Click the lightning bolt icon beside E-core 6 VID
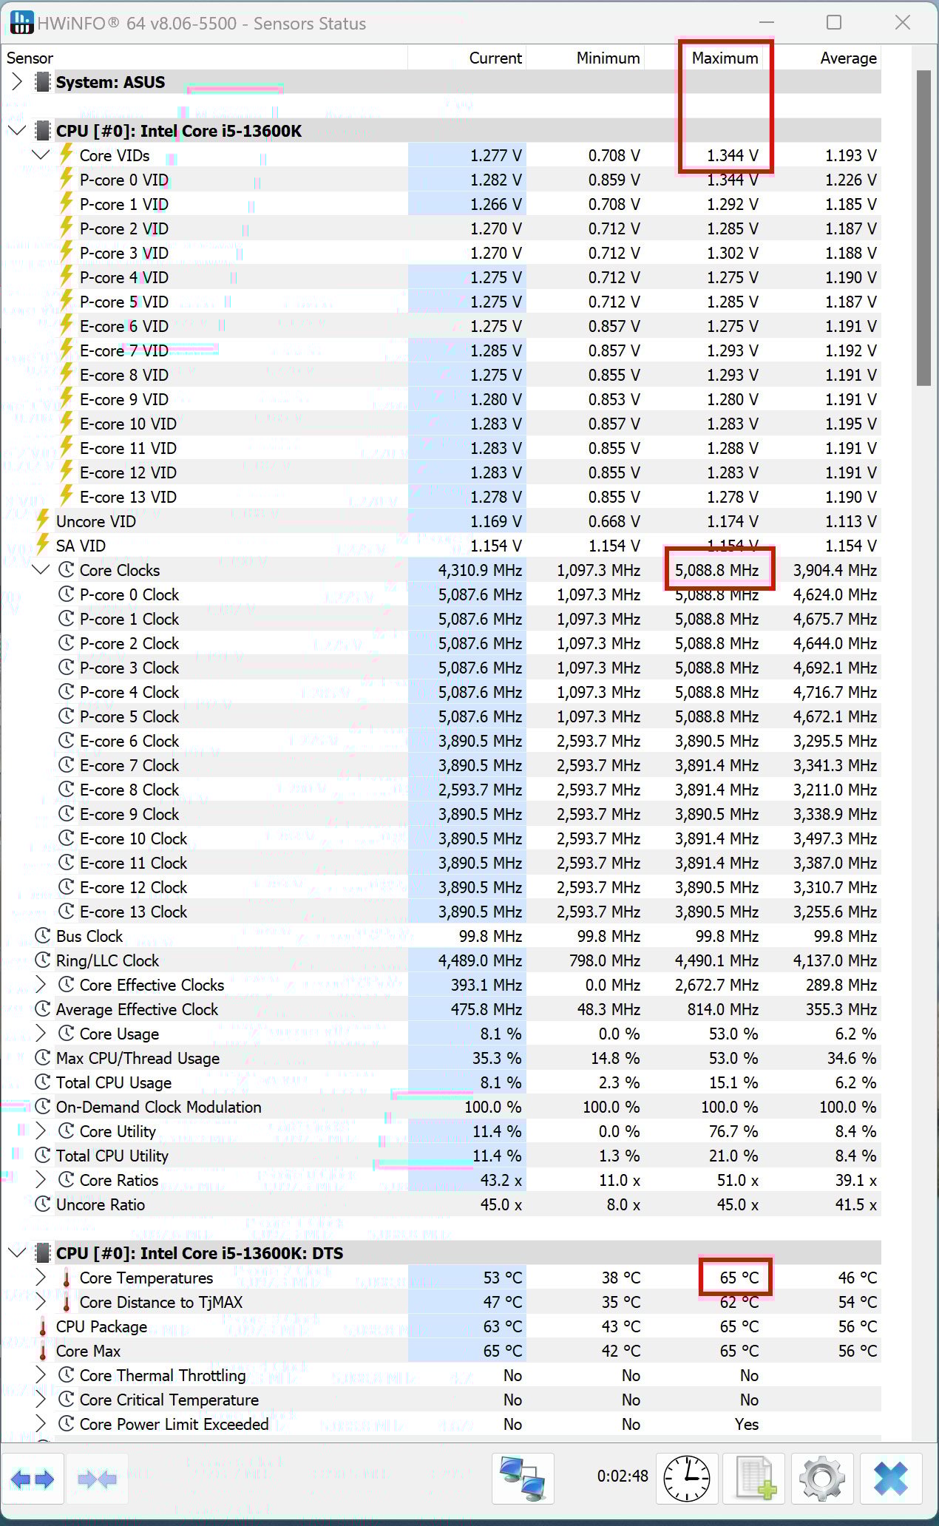 (67, 325)
